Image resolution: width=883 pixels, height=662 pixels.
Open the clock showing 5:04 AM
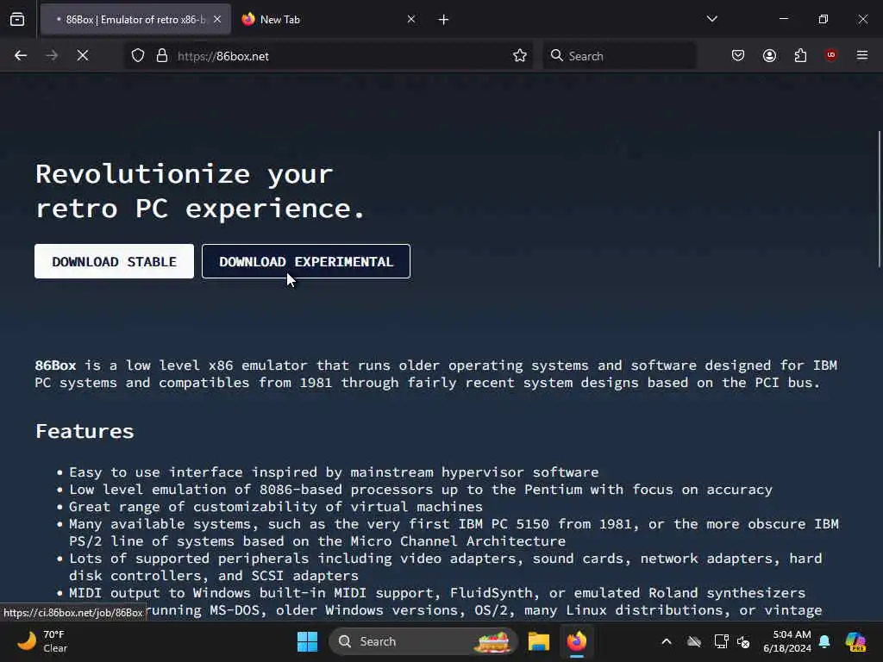[x=787, y=641]
